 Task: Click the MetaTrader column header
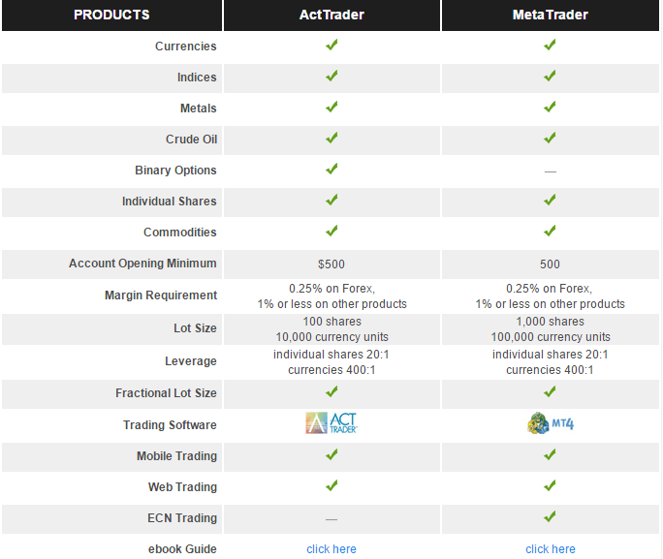point(551,15)
